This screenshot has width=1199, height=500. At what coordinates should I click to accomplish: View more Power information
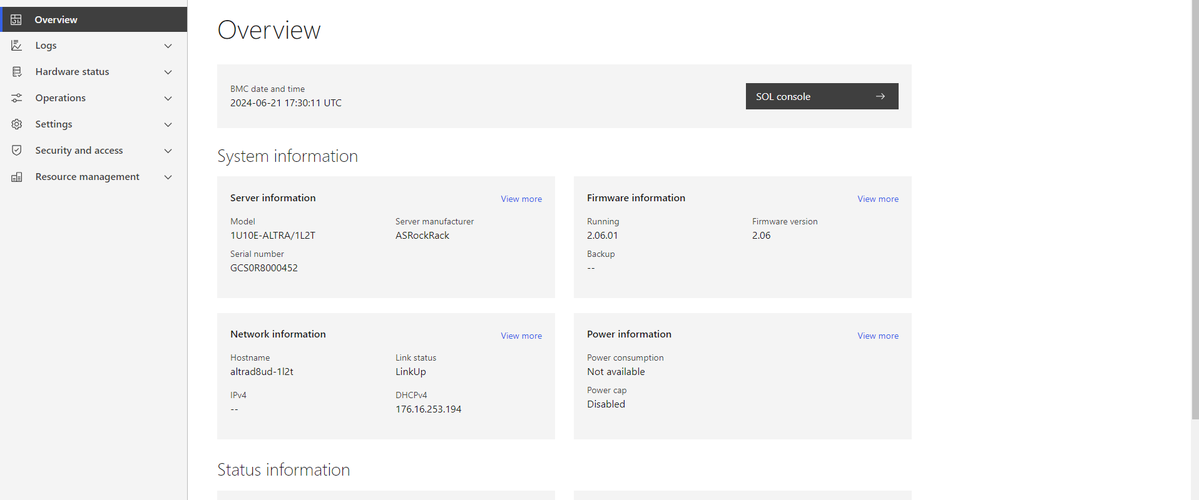point(878,336)
